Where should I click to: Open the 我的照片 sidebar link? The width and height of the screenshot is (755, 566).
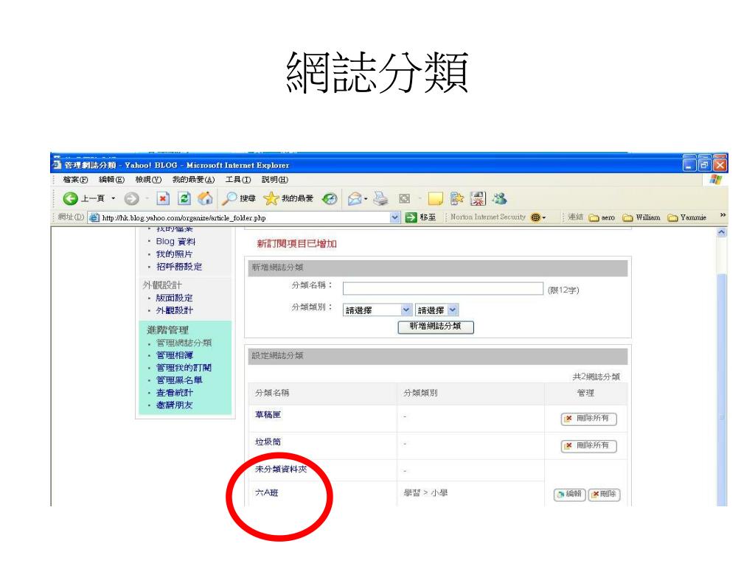[x=174, y=254]
